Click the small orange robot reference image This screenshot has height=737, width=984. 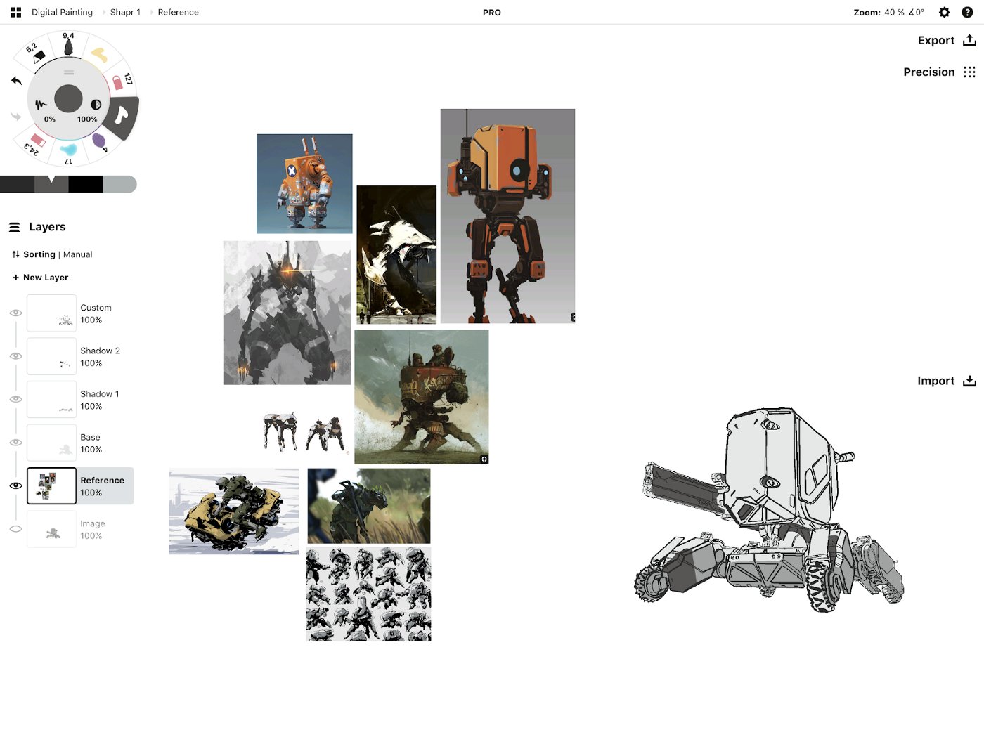(304, 183)
